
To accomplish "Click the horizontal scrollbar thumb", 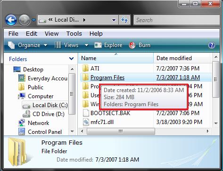I will pyautogui.click(x=121, y=131).
